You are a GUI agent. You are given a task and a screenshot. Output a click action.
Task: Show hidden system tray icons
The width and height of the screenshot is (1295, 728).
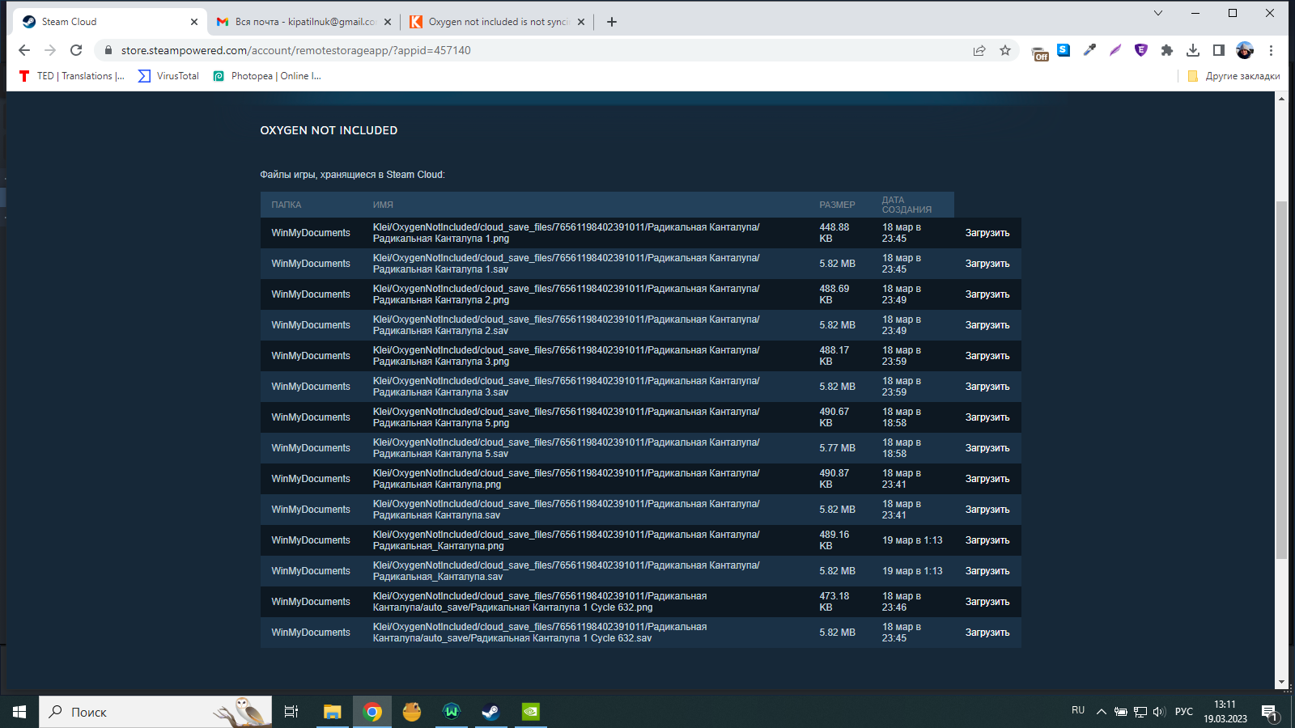pyautogui.click(x=1101, y=712)
